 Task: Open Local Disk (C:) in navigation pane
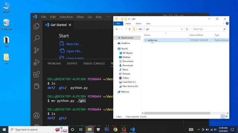click(x=129, y=82)
